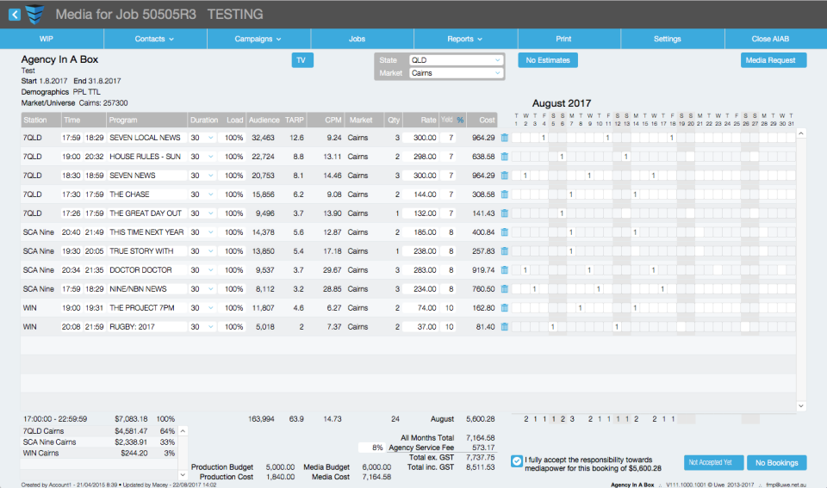
Task: Click the Rate field 300.00 for SEVEN LOCAL NEWS
Action: coord(421,138)
